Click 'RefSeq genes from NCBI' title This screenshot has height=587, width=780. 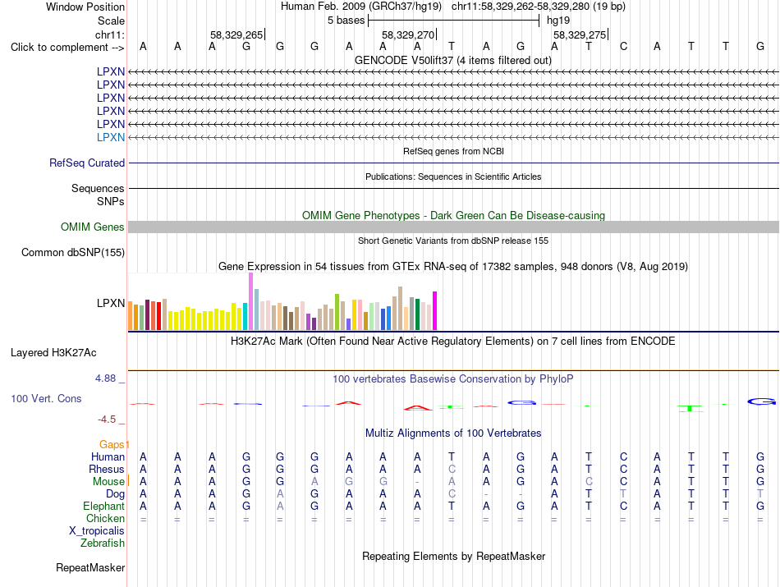(x=453, y=151)
